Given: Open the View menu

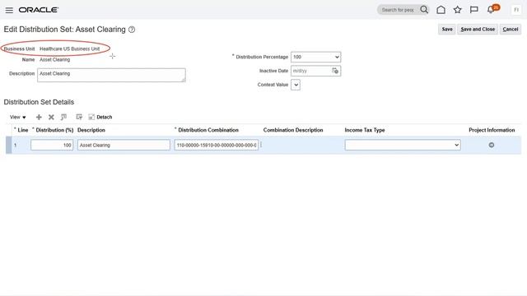Looking at the screenshot, I should (x=17, y=117).
